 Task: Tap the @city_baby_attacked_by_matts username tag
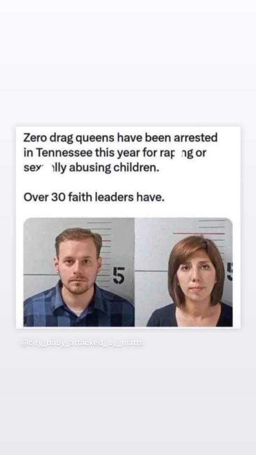(82, 343)
